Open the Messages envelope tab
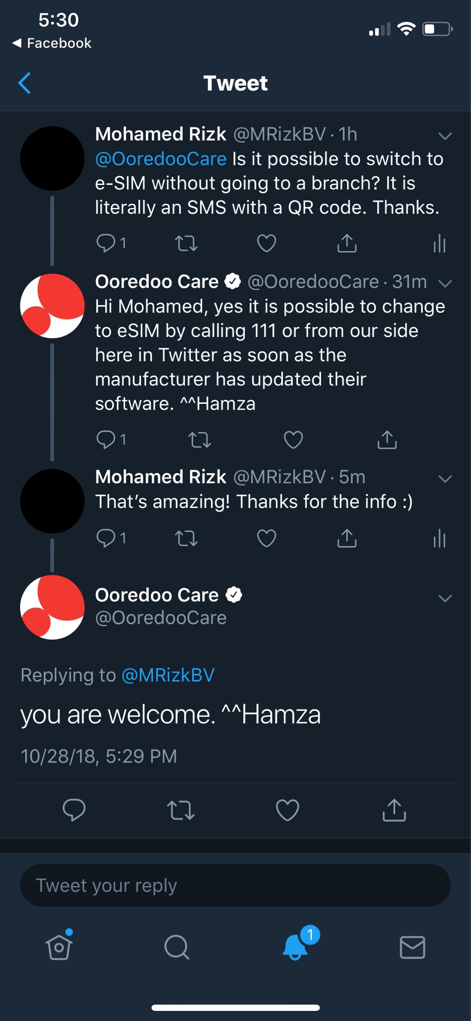 tap(413, 947)
